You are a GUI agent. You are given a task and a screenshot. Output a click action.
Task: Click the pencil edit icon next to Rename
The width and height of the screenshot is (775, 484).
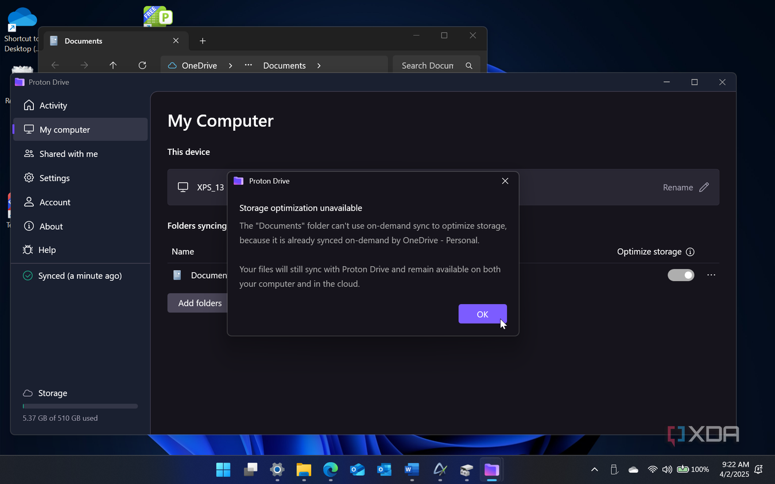(x=704, y=188)
